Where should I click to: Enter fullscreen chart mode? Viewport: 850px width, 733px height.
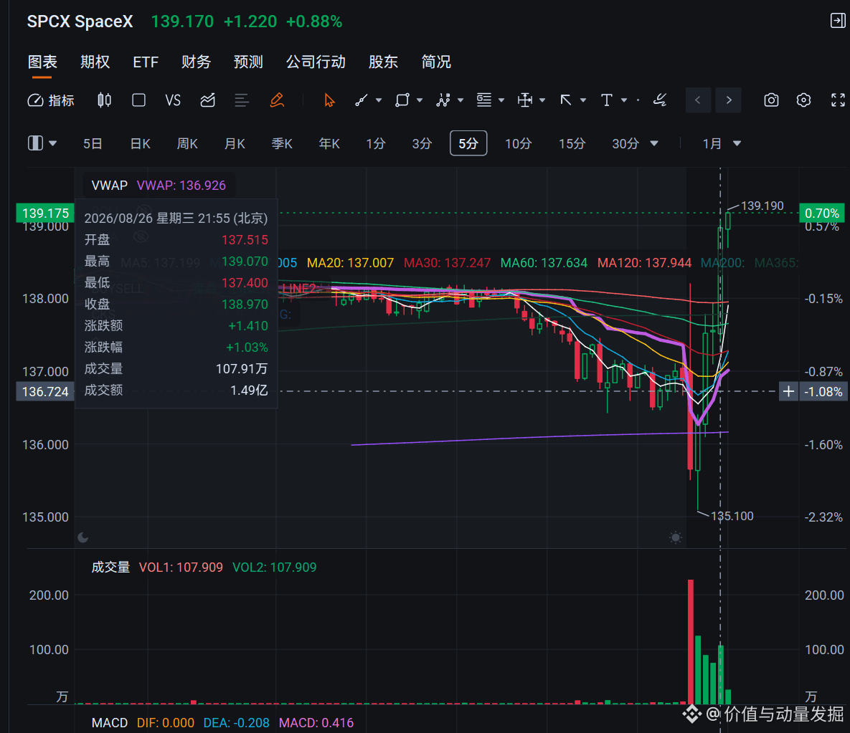coord(838,100)
